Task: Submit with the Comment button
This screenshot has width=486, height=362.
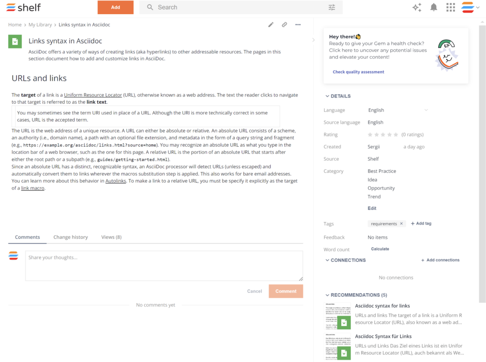Action: [x=286, y=291]
